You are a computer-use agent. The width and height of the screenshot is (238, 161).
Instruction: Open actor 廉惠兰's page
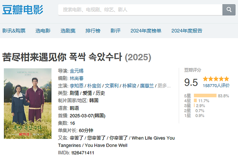pyautogui.click(x=147, y=86)
